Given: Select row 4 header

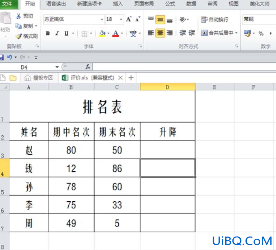Looking at the screenshot, I should [x=5, y=168].
